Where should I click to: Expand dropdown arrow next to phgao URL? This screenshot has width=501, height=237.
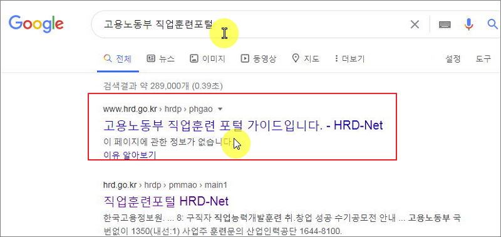pos(220,109)
